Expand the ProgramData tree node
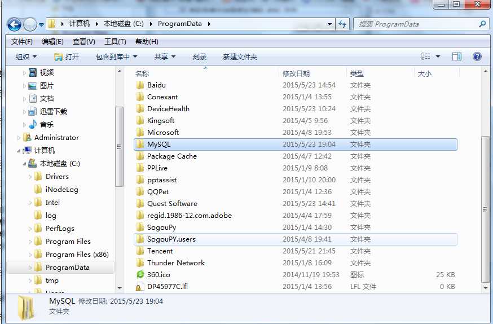Screen dimensions: 493x324 coord(30,268)
